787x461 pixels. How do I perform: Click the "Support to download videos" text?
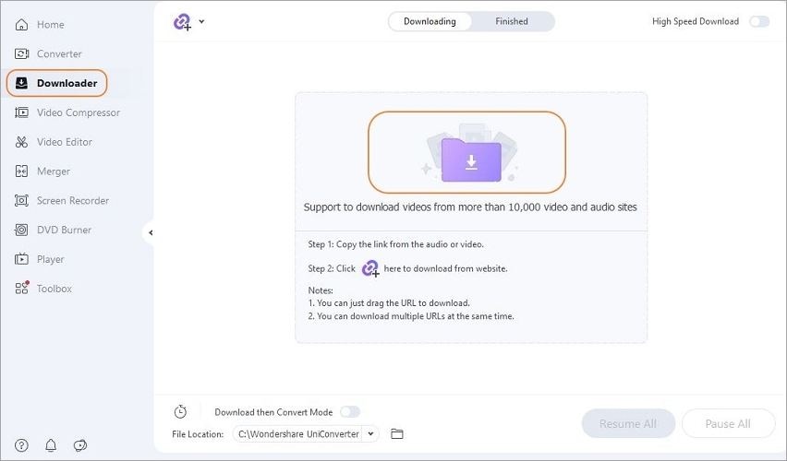point(470,207)
